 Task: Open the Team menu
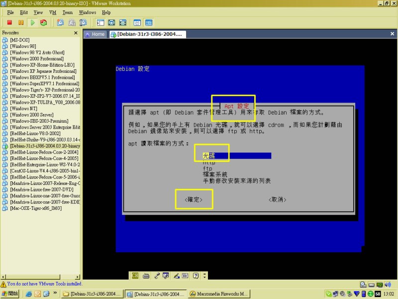68,12
